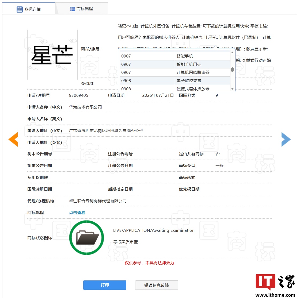
Task: Go to previous trademark with orange arrow
Action: coord(13,139)
